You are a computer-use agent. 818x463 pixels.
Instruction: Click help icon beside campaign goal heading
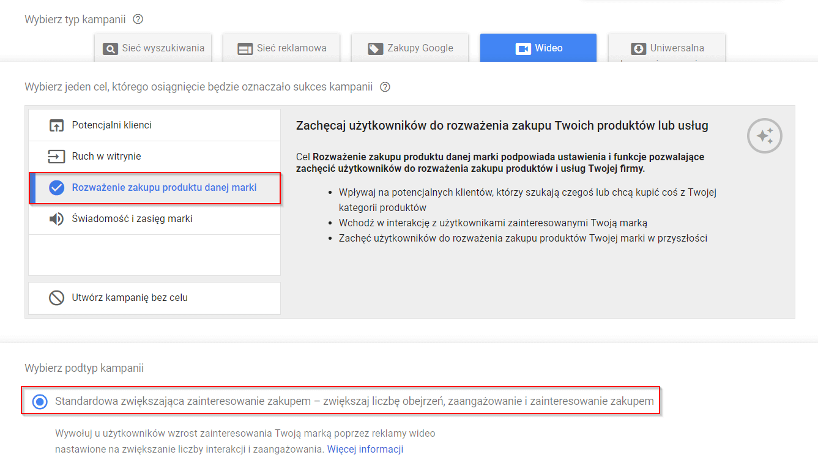coord(385,87)
